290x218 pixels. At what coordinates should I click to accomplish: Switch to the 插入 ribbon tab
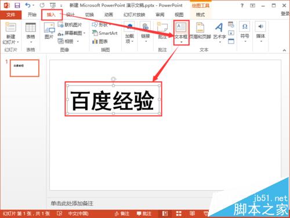pyautogui.click(x=51, y=15)
